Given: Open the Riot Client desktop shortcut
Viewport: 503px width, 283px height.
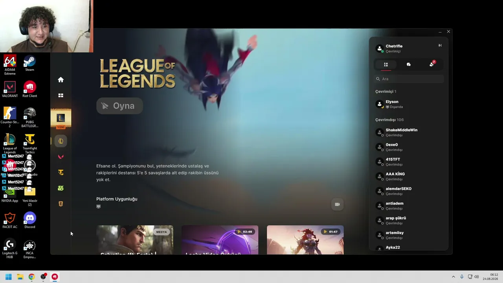Looking at the screenshot, I should [29, 90].
